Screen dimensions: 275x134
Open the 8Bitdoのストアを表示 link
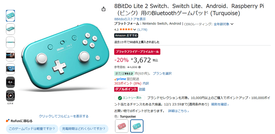click(130, 19)
